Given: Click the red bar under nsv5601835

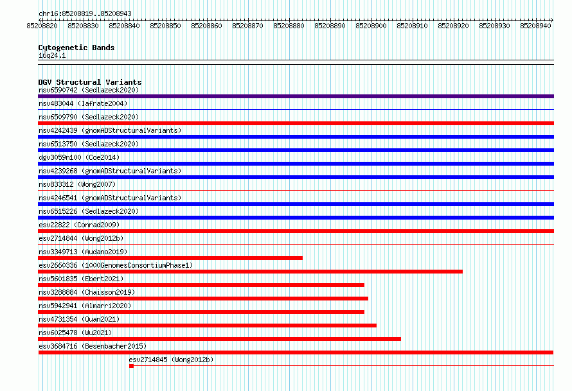Looking at the screenshot, I should (201, 285).
